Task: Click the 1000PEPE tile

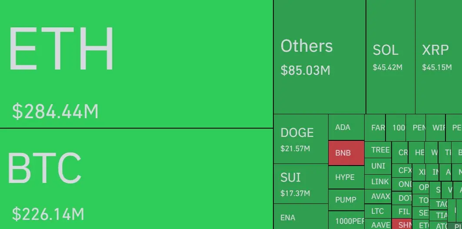Action: click(346, 220)
